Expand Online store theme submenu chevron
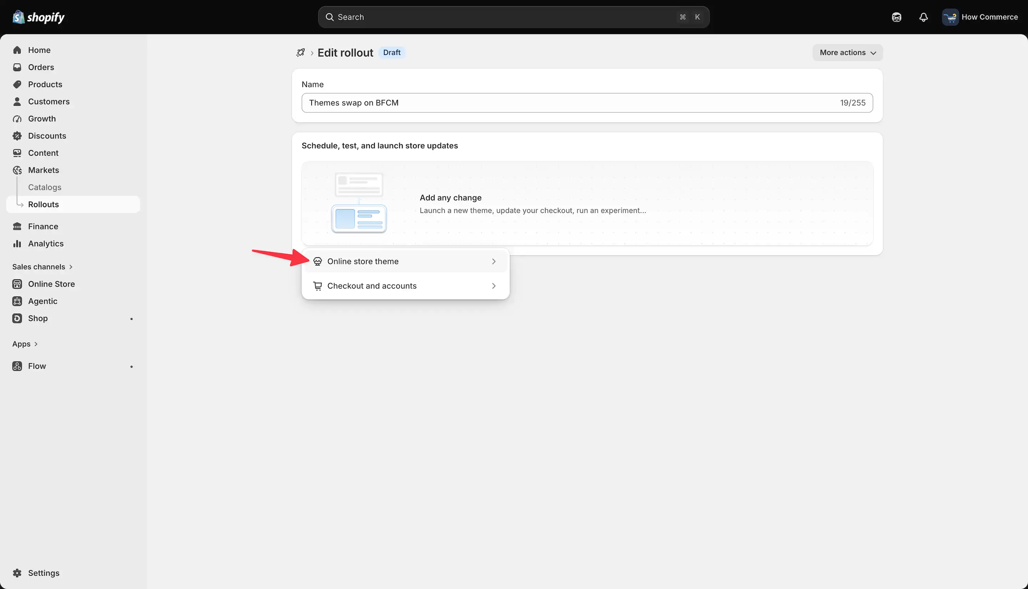The height and width of the screenshot is (589, 1028). click(x=494, y=261)
